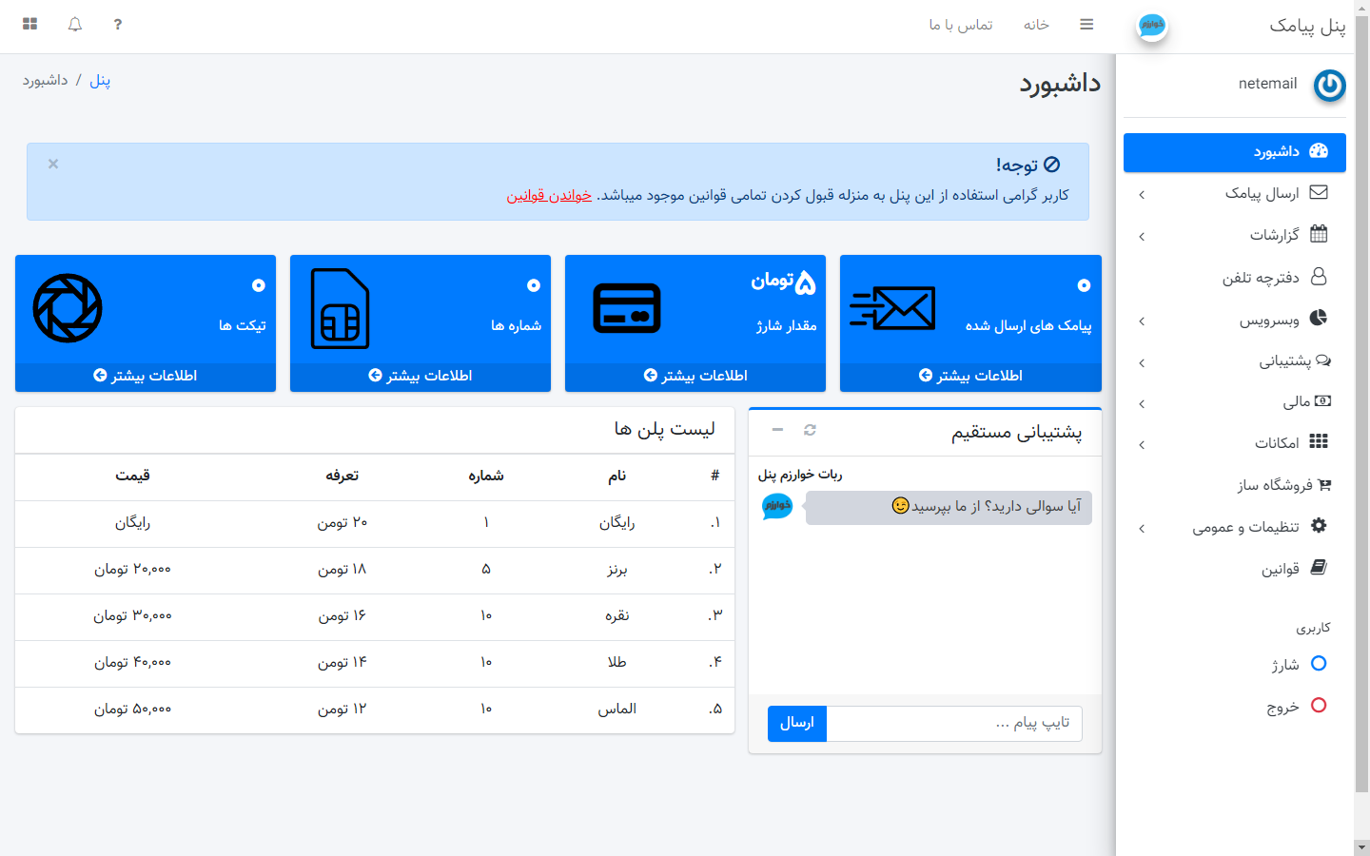Click the question mark help icon

[x=118, y=25]
